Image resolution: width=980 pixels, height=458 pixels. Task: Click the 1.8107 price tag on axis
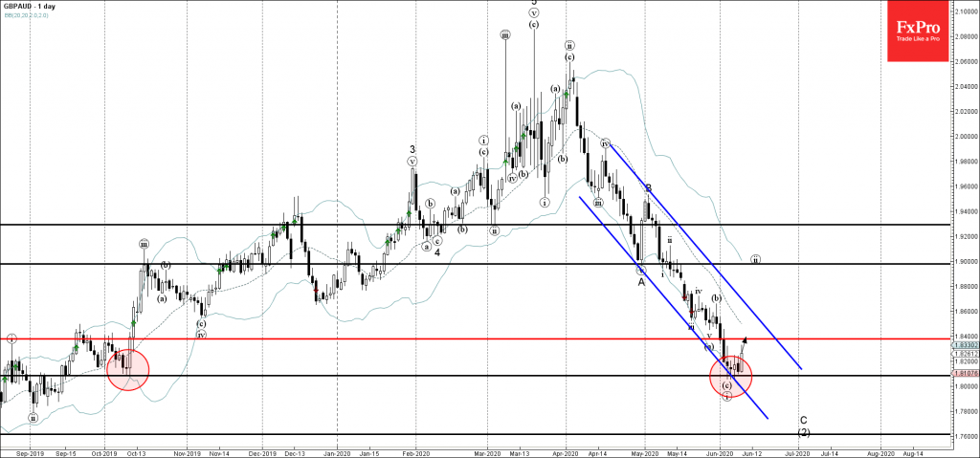tap(958, 376)
